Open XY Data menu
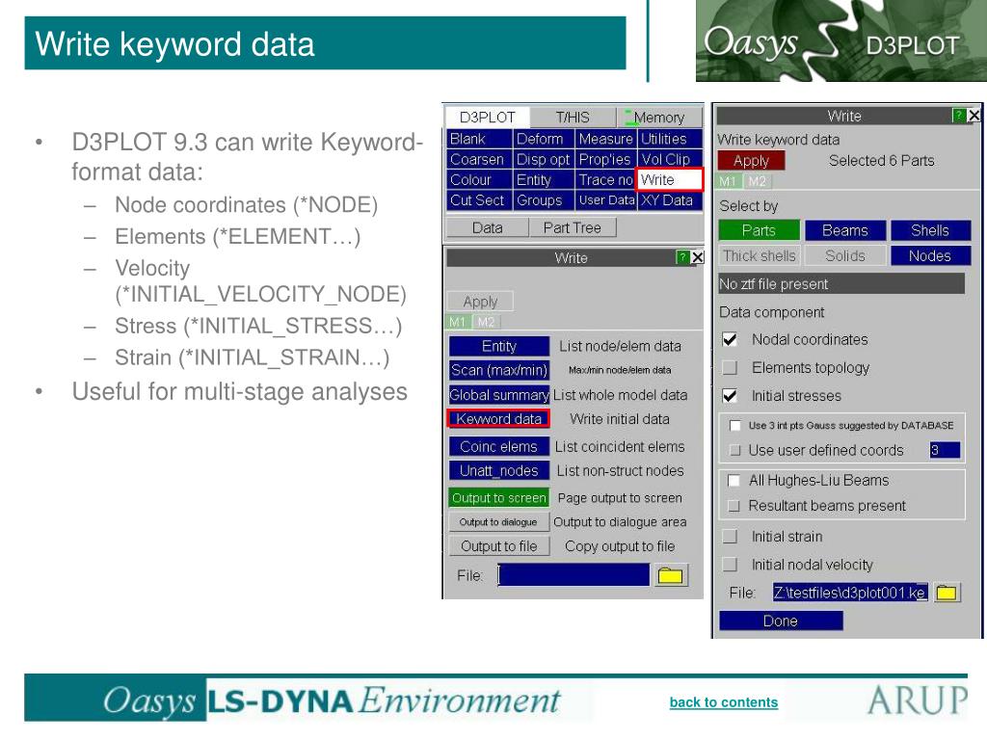 (x=670, y=200)
